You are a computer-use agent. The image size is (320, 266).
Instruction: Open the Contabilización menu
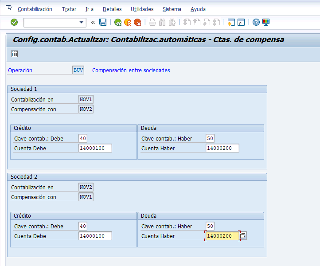click(x=35, y=9)
